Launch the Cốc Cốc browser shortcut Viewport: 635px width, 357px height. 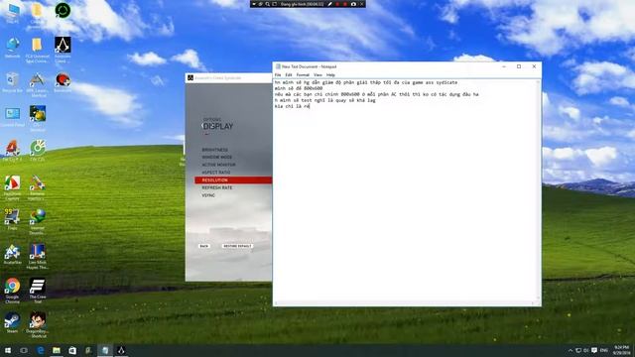click(38, 151)
